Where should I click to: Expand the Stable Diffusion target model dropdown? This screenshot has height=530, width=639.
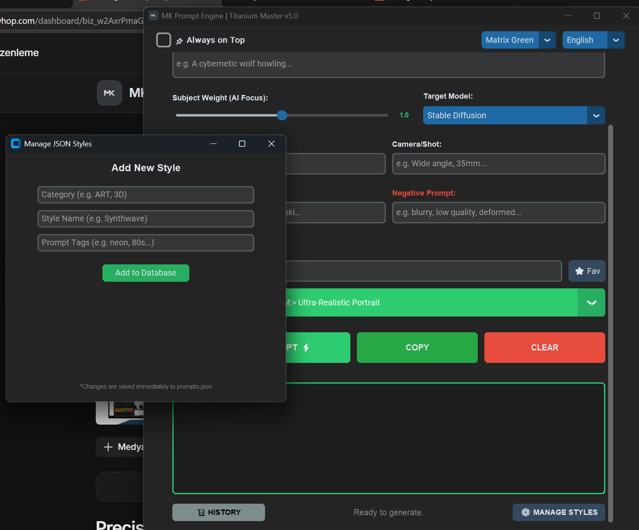pyautogui.click(x=596, y=116)
